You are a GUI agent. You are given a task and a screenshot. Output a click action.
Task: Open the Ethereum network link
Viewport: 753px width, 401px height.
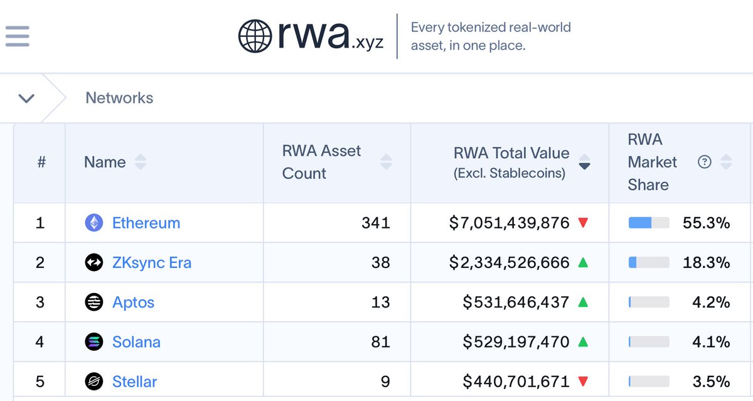[x=146, y=223]
